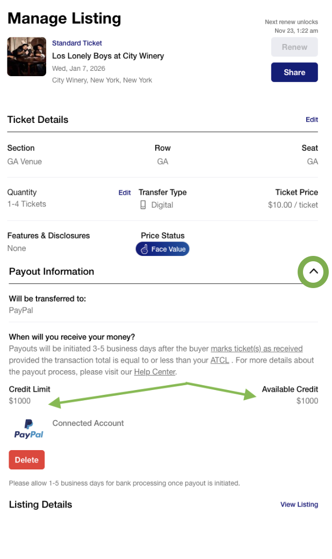This screenshot has height=559, width=332.
Task: Click the Los Lonely Boys event title
Action: tap(108, 56)
